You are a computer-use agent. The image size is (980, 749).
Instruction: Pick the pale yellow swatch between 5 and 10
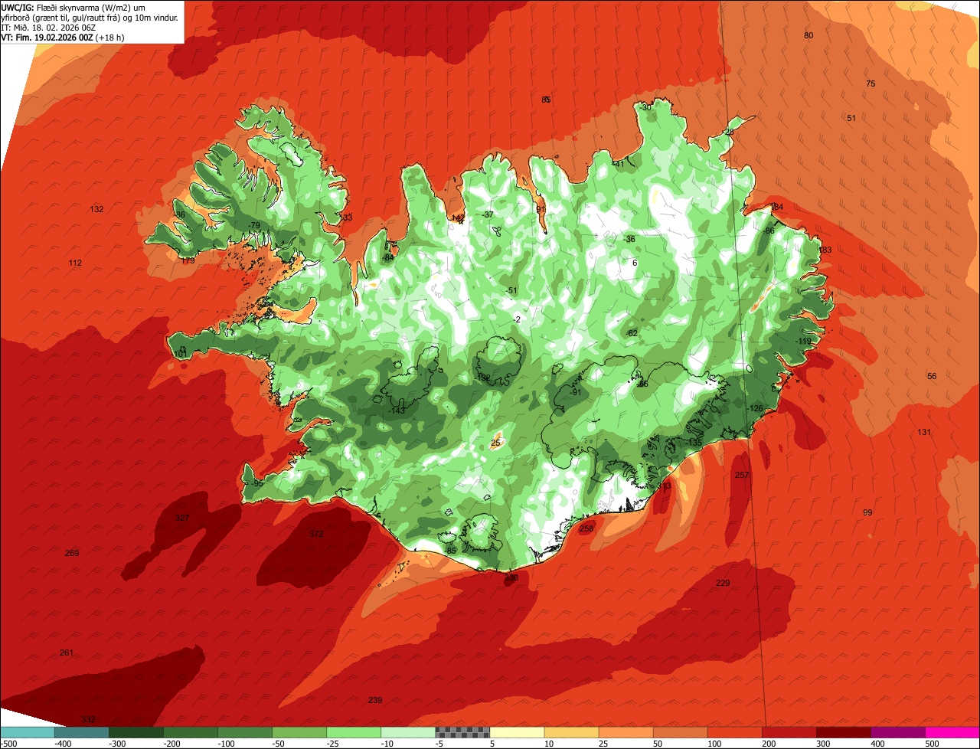click(x=517, y=732)
